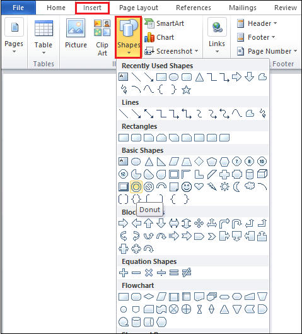Switch to the Home tab
302x334 pixels.
pyautogui.click(x=56, y=8)
